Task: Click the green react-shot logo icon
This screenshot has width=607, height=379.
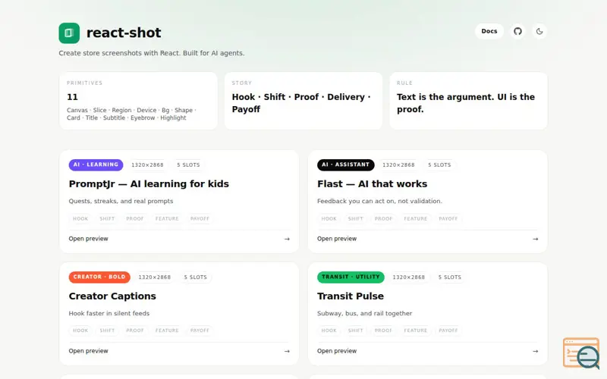Action: point(69,33)
